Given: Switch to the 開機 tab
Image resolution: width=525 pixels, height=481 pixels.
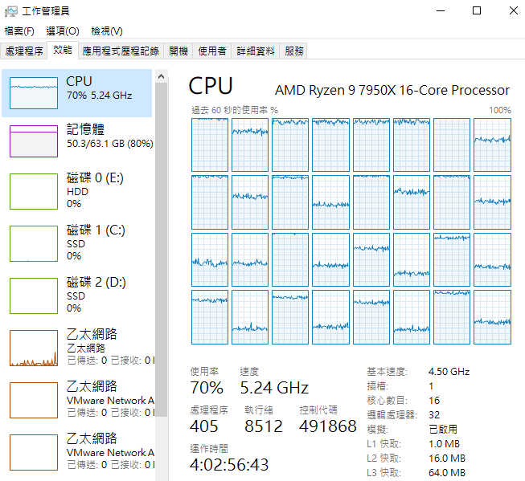Looking at the screenshot, I should pyautogui.click(x=178, y=51).
